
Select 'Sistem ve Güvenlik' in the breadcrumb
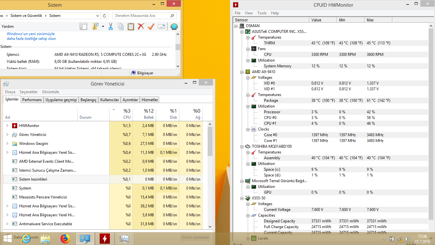[x=26, y=16]
